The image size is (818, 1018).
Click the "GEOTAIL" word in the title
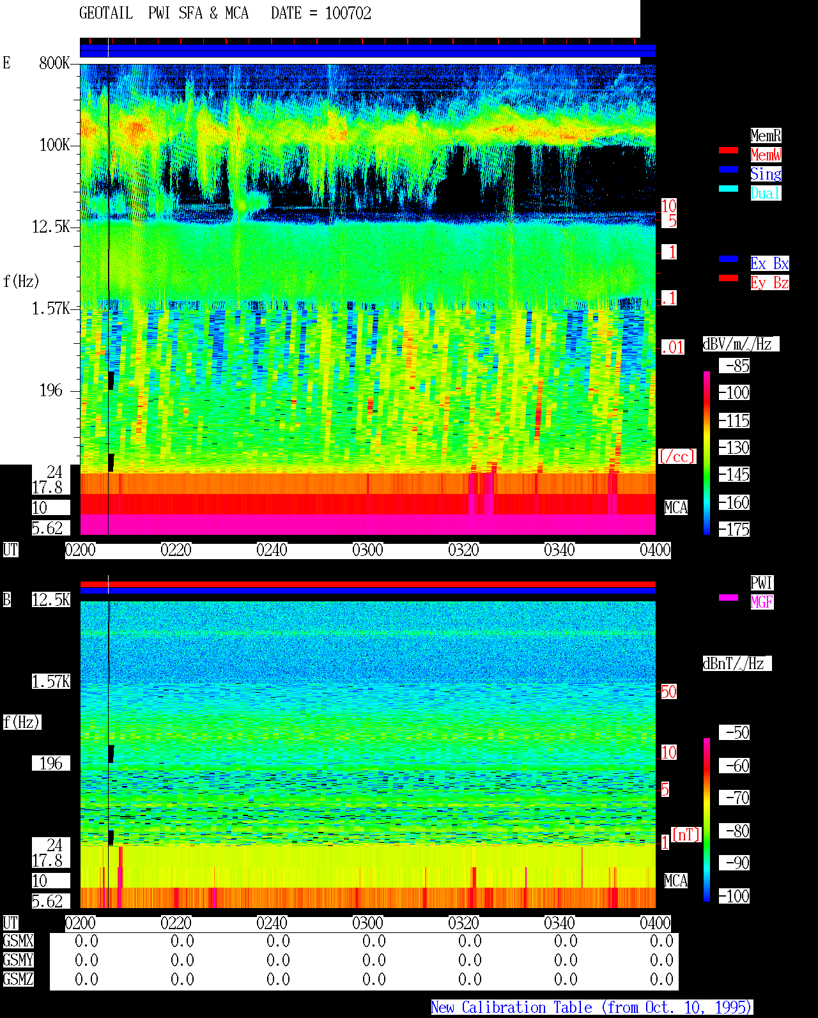click(106, 13)
